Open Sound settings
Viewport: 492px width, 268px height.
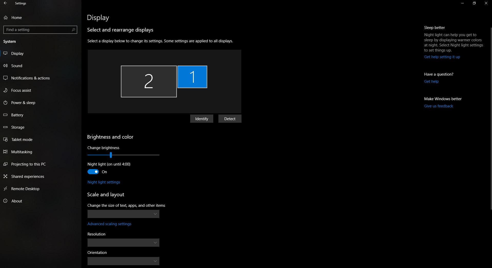tap(41, 66)
